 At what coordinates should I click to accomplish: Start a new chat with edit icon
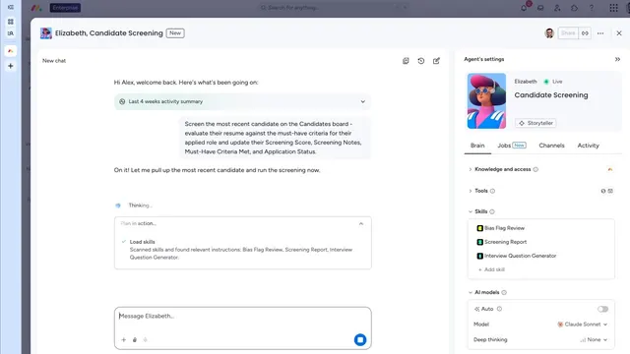[436, 61]
